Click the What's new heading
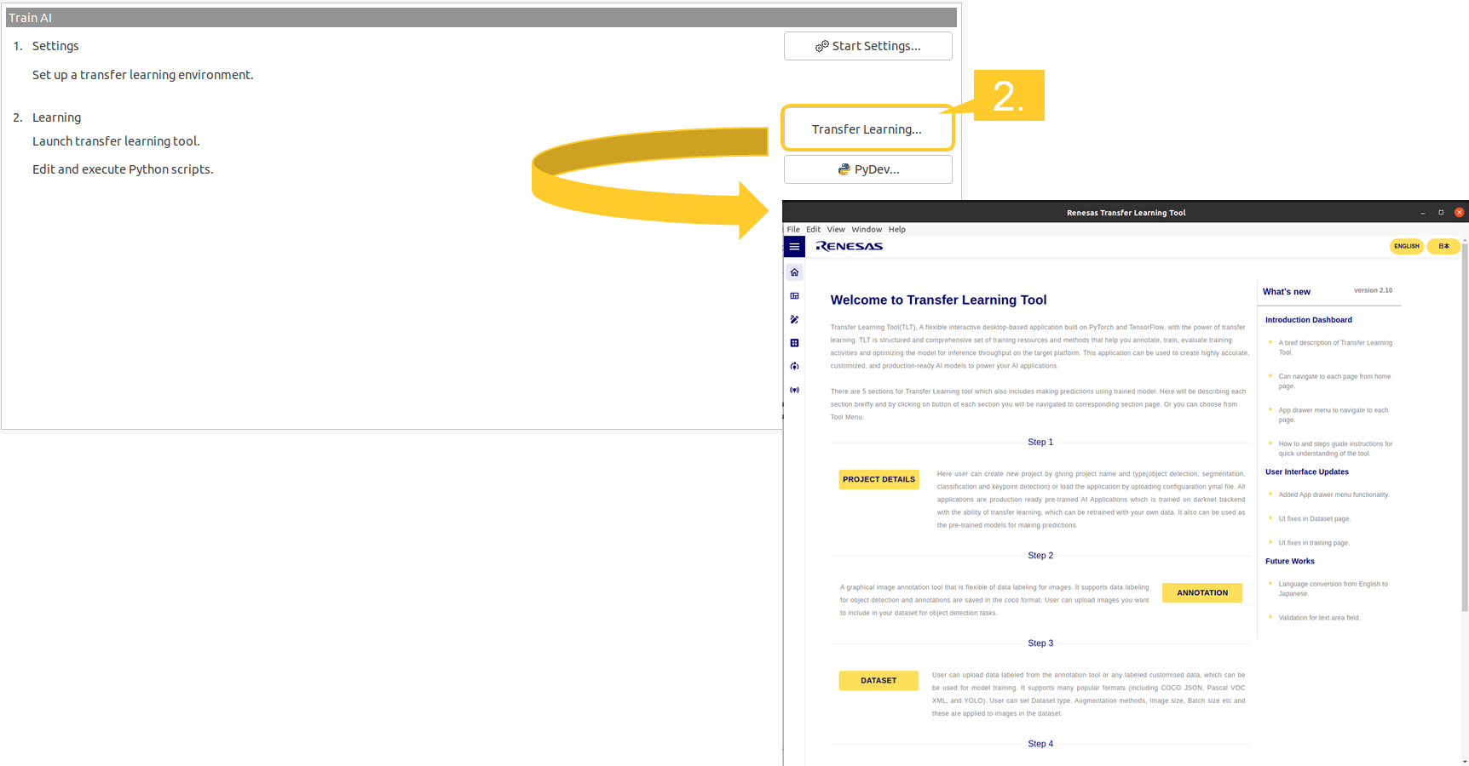 click(x=1287, y=292)
